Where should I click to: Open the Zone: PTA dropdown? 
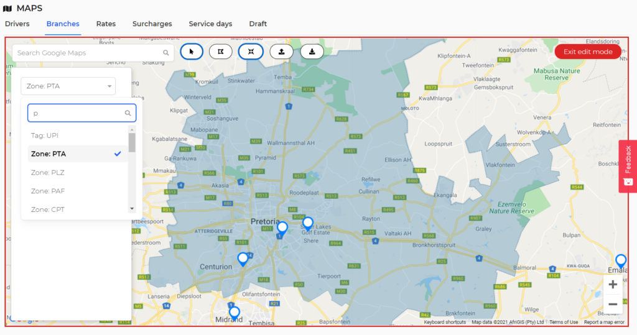pos(68,86)
